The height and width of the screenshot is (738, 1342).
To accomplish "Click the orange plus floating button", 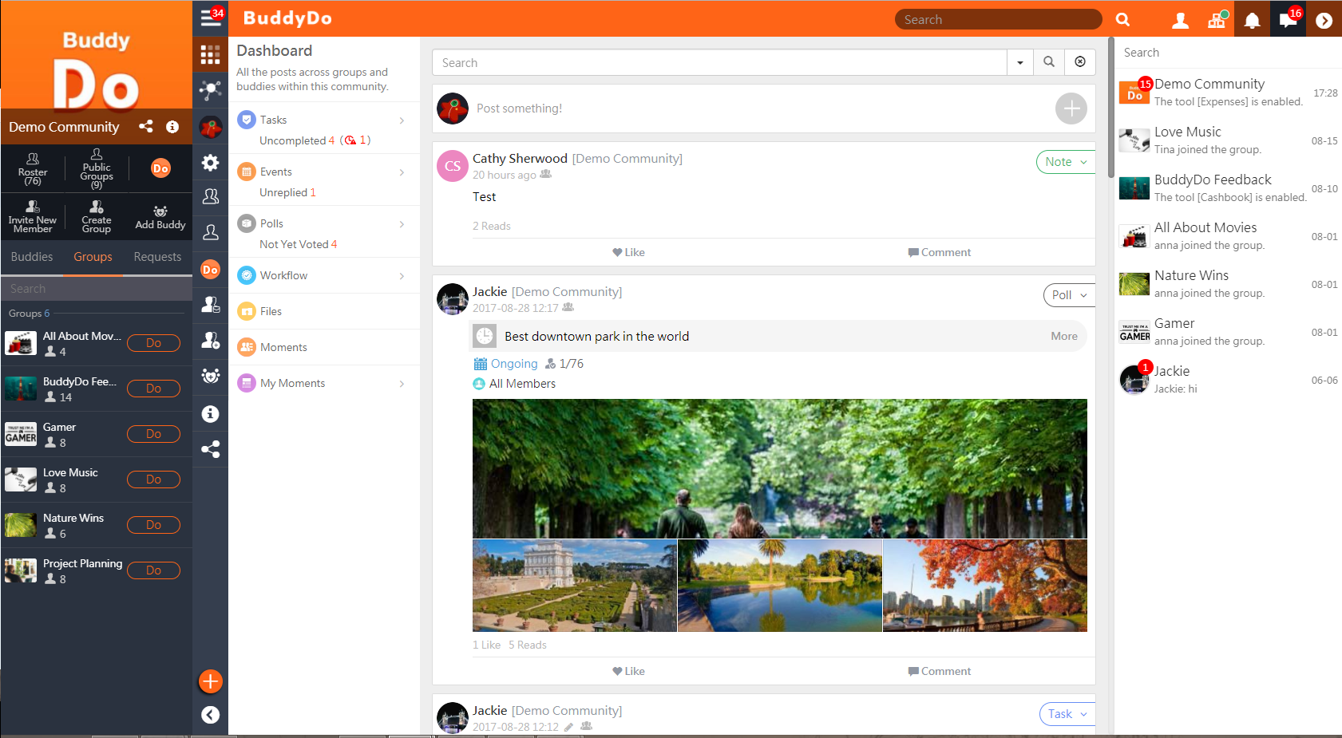I will coord(210,681).
